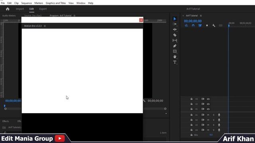
Task: Open the Window menu
Action: click(x=81, y=3)
